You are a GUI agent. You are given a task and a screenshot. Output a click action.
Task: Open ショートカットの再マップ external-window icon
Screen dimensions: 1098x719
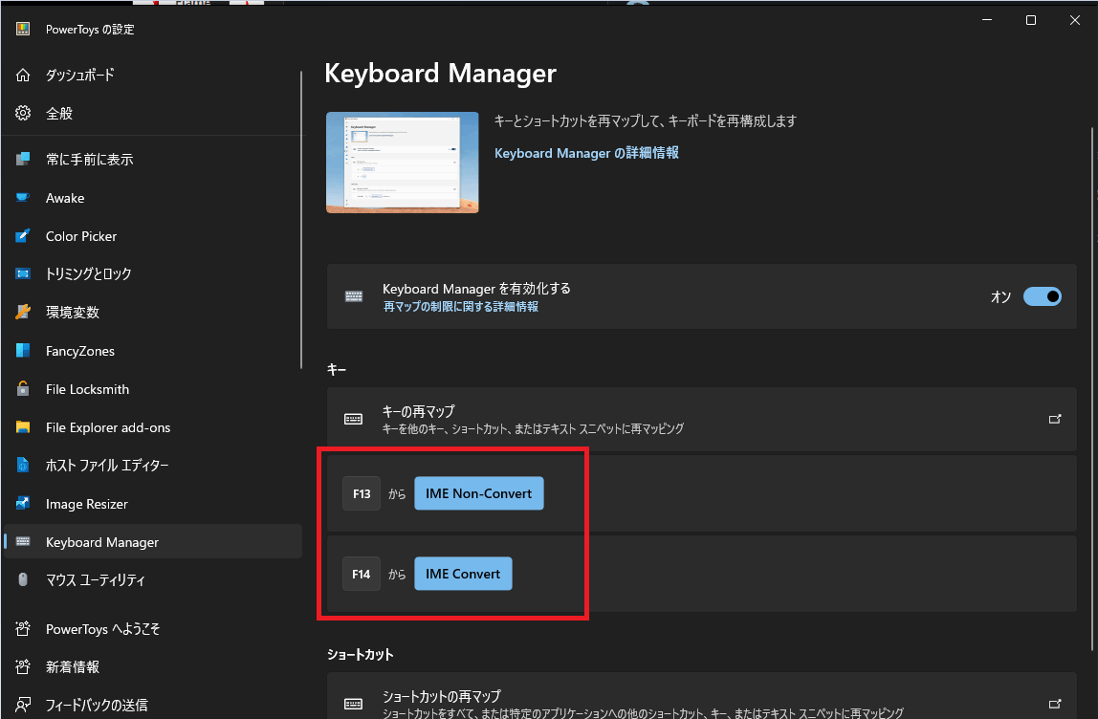(1055, 704)
